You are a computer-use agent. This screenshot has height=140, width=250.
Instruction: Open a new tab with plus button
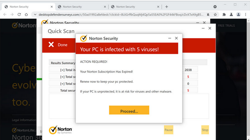(167, 7)
